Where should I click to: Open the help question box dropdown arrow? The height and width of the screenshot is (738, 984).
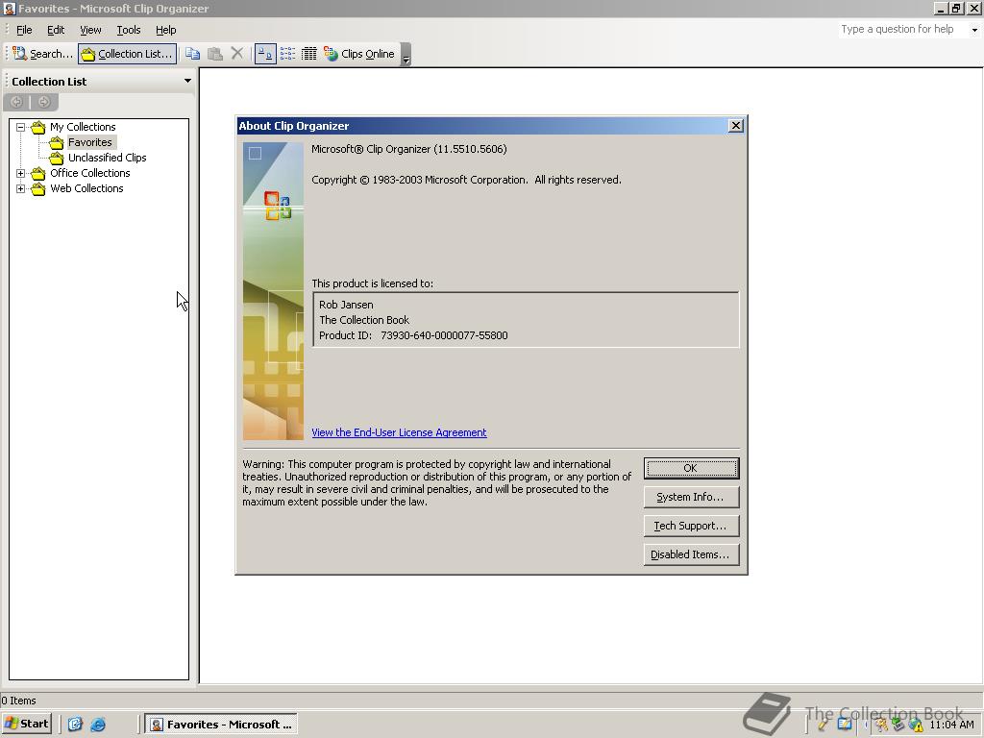coord(974,30)
